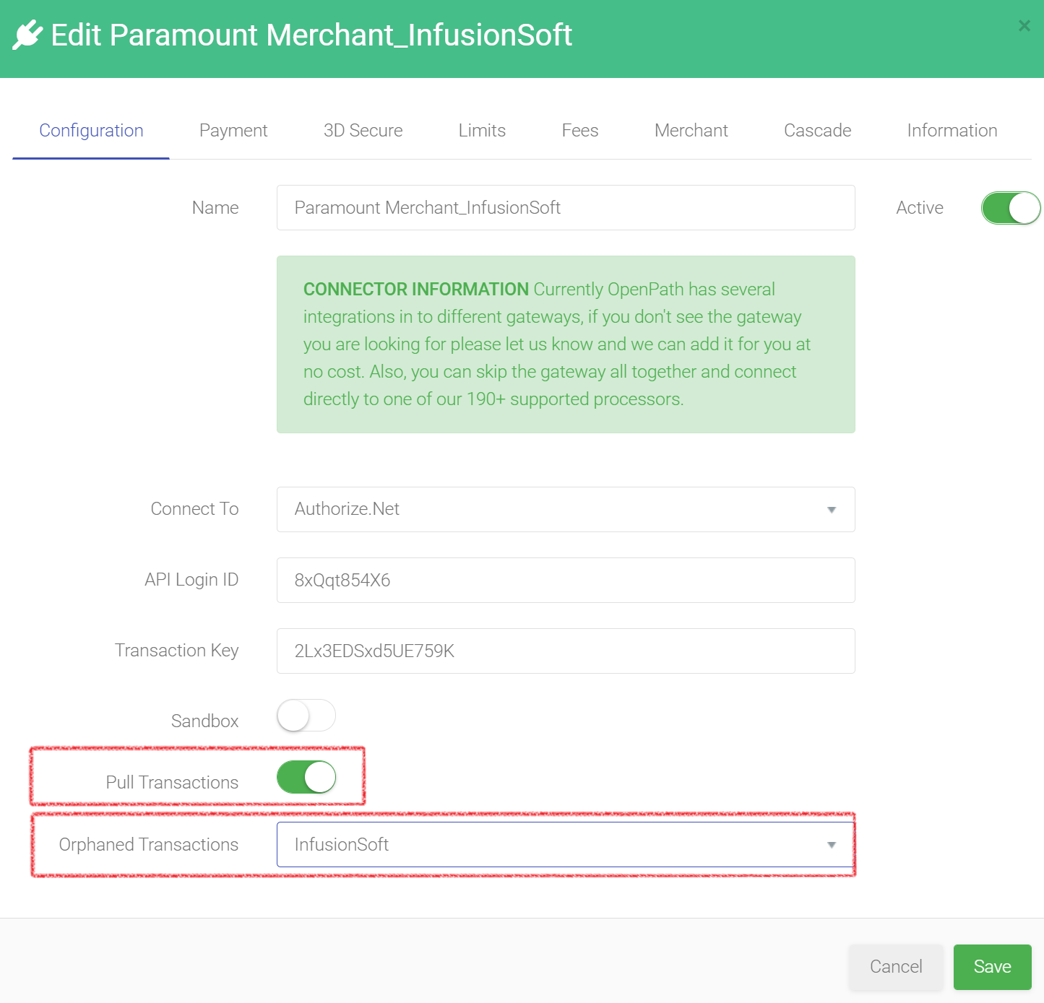Click the Cancel button
The height and width of the screenshot is (1003, 1044).
[896, 967]
